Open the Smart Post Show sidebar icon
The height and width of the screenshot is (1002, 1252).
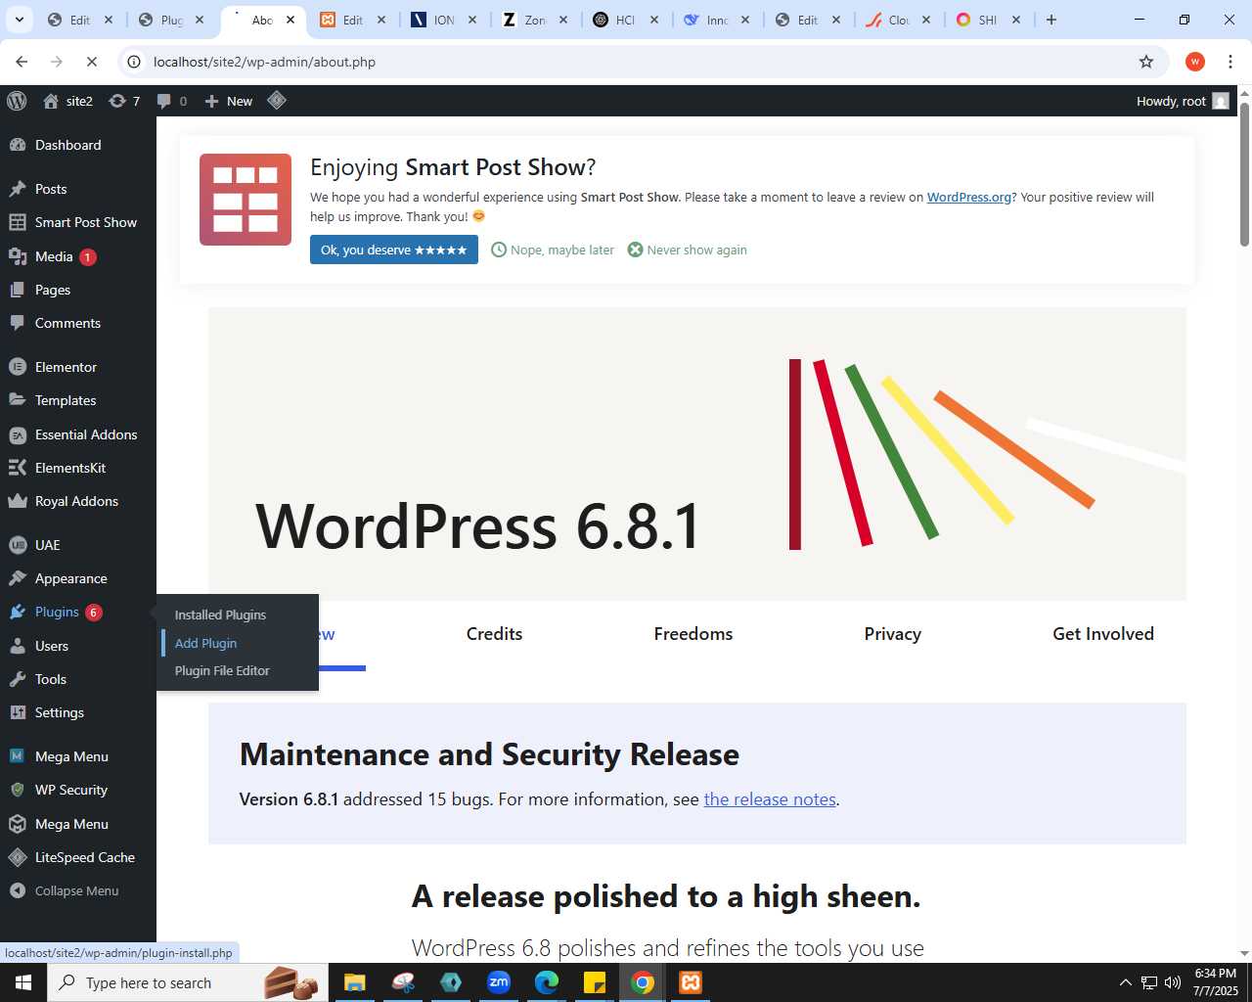[18, 222]
